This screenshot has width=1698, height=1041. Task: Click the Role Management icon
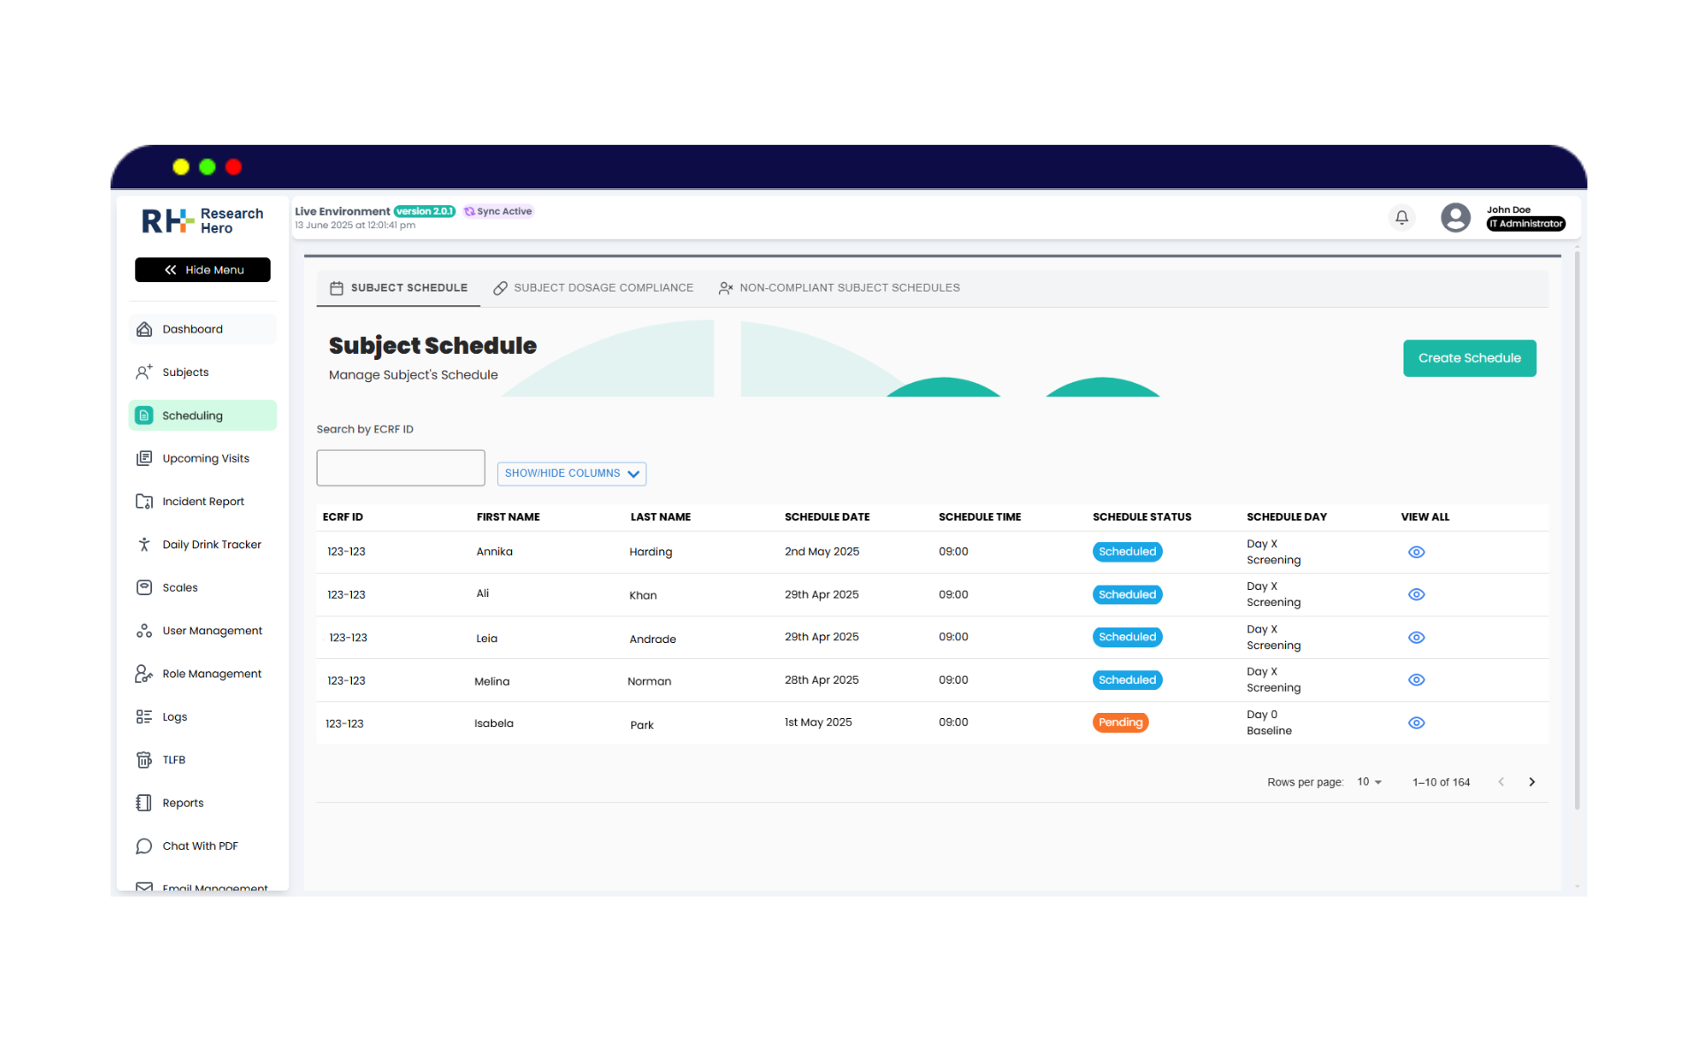[144, 674]
